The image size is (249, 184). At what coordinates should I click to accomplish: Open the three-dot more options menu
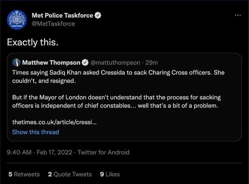pos(238,15)
